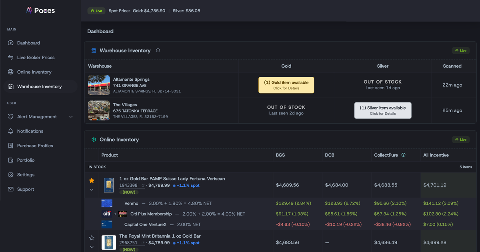This screenshot has height=252, width=480.
Task: Click the globe icon beside Online Inventory
Action: click(x=10, y=72)
